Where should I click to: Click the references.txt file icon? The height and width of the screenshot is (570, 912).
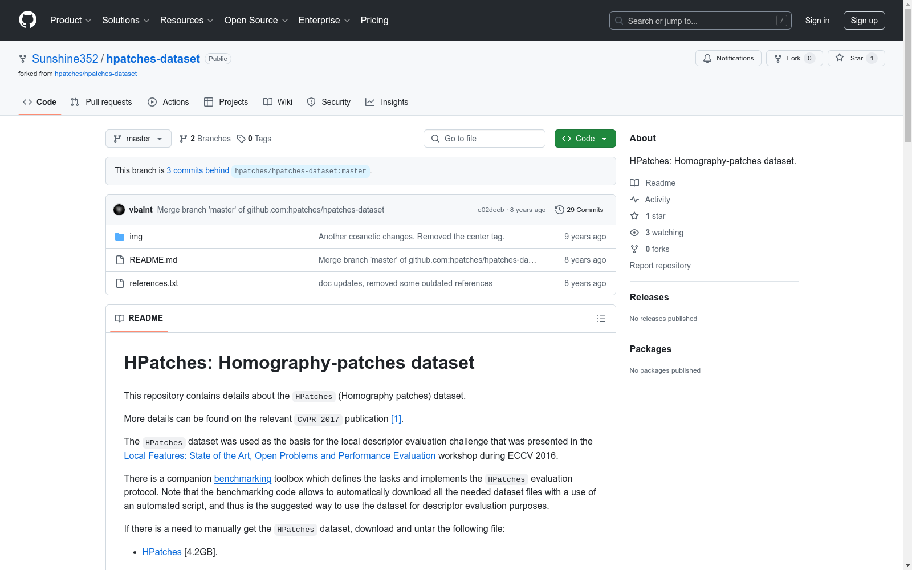[120, 283]
